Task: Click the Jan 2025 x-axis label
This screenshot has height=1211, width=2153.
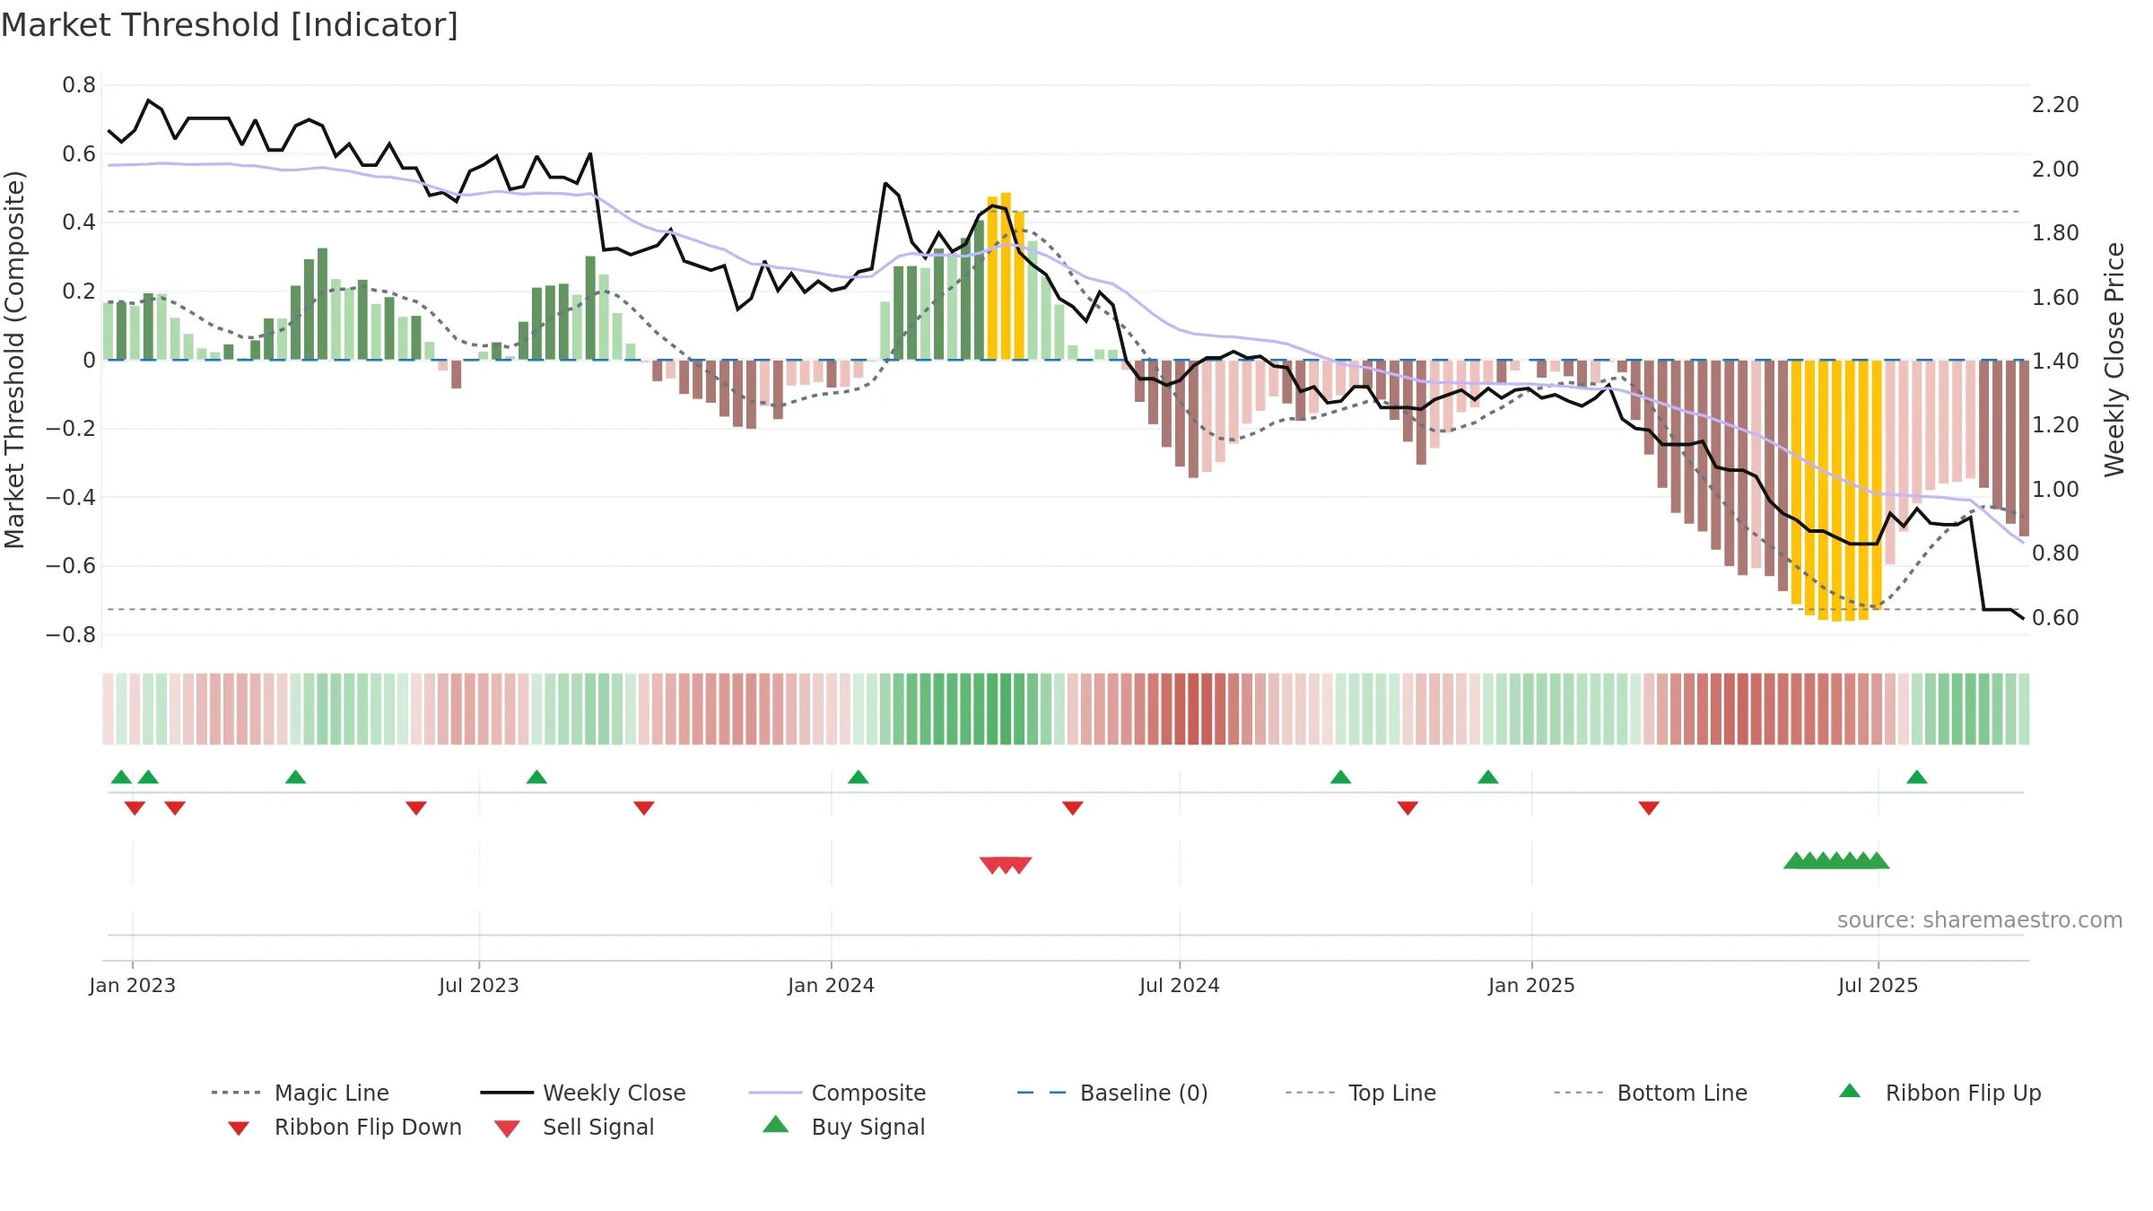Action: tap(1532, 985)
